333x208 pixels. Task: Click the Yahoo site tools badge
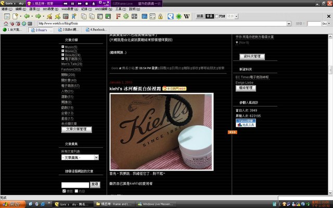(246, 123)
